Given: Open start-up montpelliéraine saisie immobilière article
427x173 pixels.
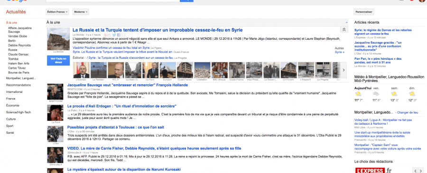Looking at the screenshot, I should [382, 134].
